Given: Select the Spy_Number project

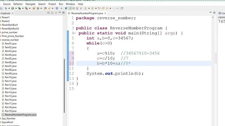Looking at the screenshot, I should click(x=8, y=118).
